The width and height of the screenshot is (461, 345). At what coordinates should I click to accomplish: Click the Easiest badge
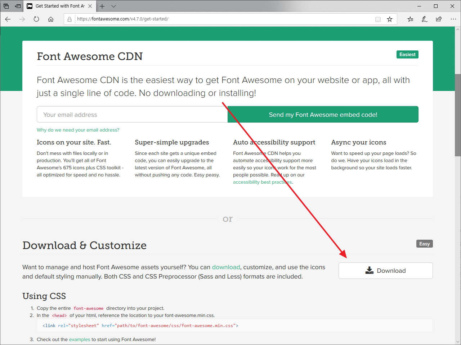(x=407, y=55)
